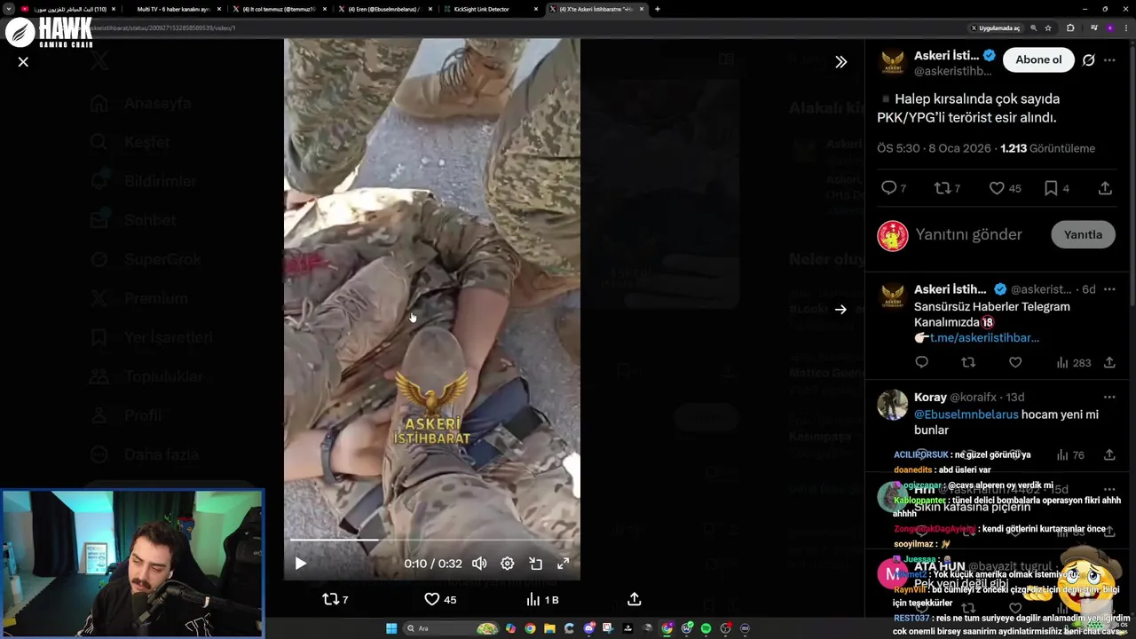The width and height of the screenshot is (1136, 639).
Task: Expand video to fullscreen
Action: point(563,564)
